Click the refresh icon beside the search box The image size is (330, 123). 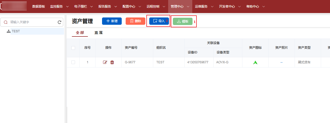(59, 22)
